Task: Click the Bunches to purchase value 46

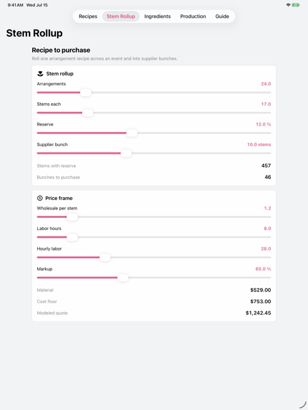Action: pyautogui.click(x=268, y=177)
